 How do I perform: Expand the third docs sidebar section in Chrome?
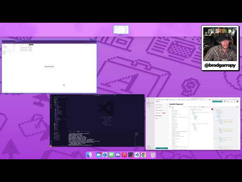(161, 110)
